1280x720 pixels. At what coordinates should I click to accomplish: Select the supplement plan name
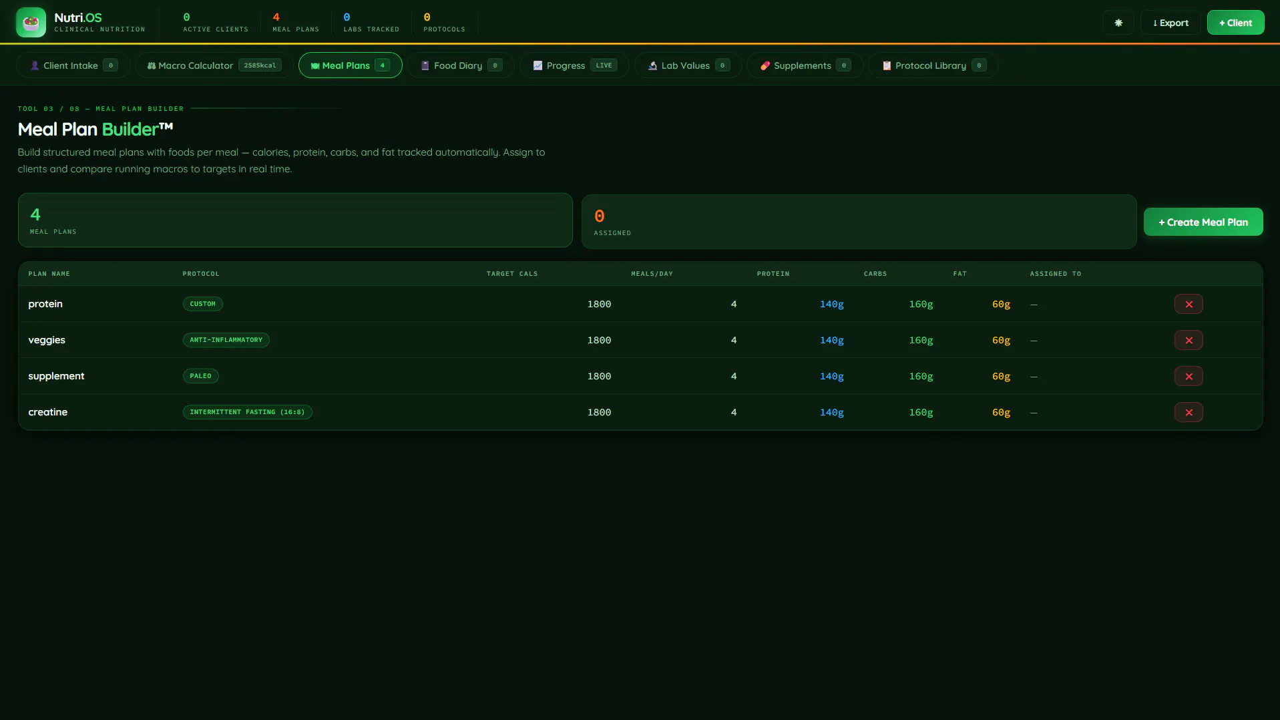click(x=56, y=376)
